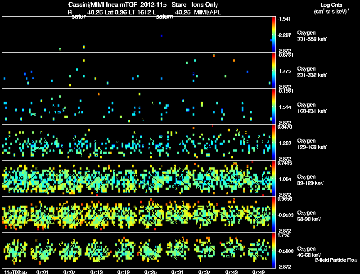Click the Cassini/MIMI Inca mTOF title
The height and width of the screenshot is (274, 360).
coord(103,4)
